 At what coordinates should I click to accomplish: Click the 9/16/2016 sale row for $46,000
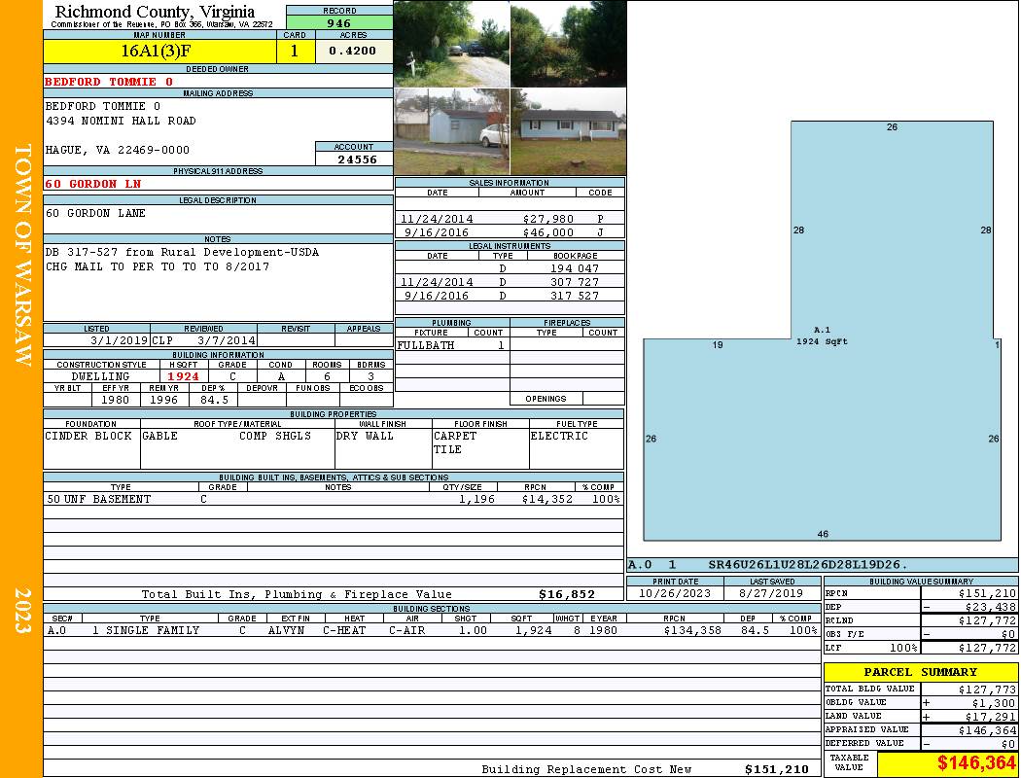(510, 232)
